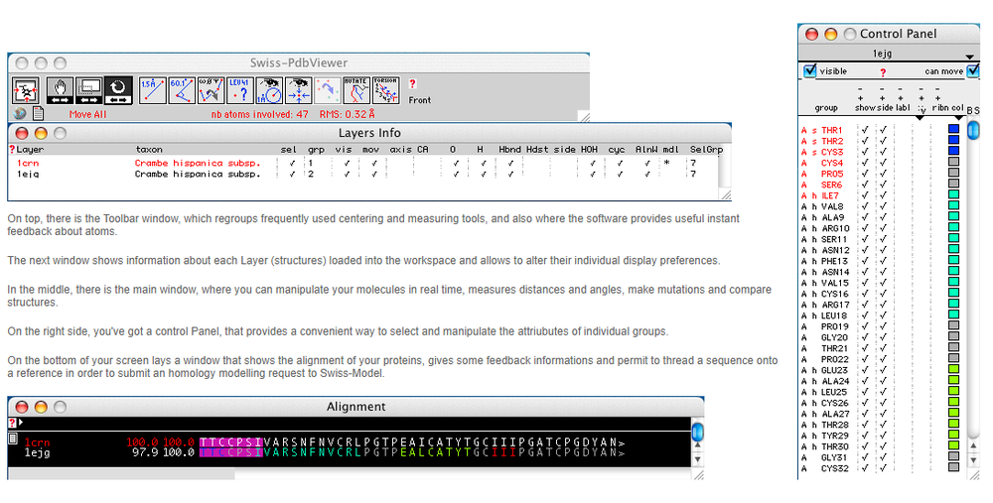Screen dimensions: 993x503
Task: Click the document icon beside the globe
Action: [38, 114]
